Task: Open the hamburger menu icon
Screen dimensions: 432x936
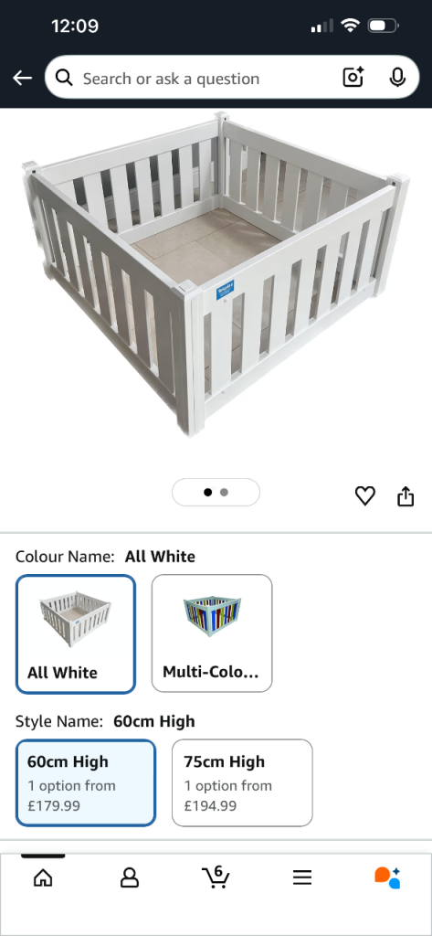Action: click(302, 877)
